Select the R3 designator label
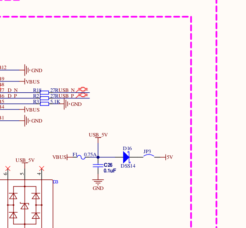 click(36, 102)
